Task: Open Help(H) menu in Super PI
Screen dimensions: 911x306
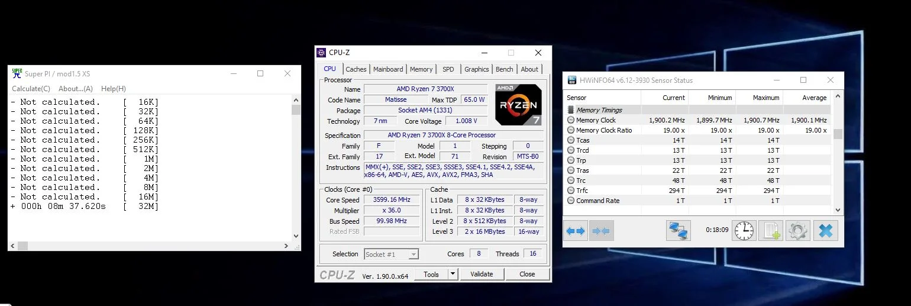Action: click(113, 89)
